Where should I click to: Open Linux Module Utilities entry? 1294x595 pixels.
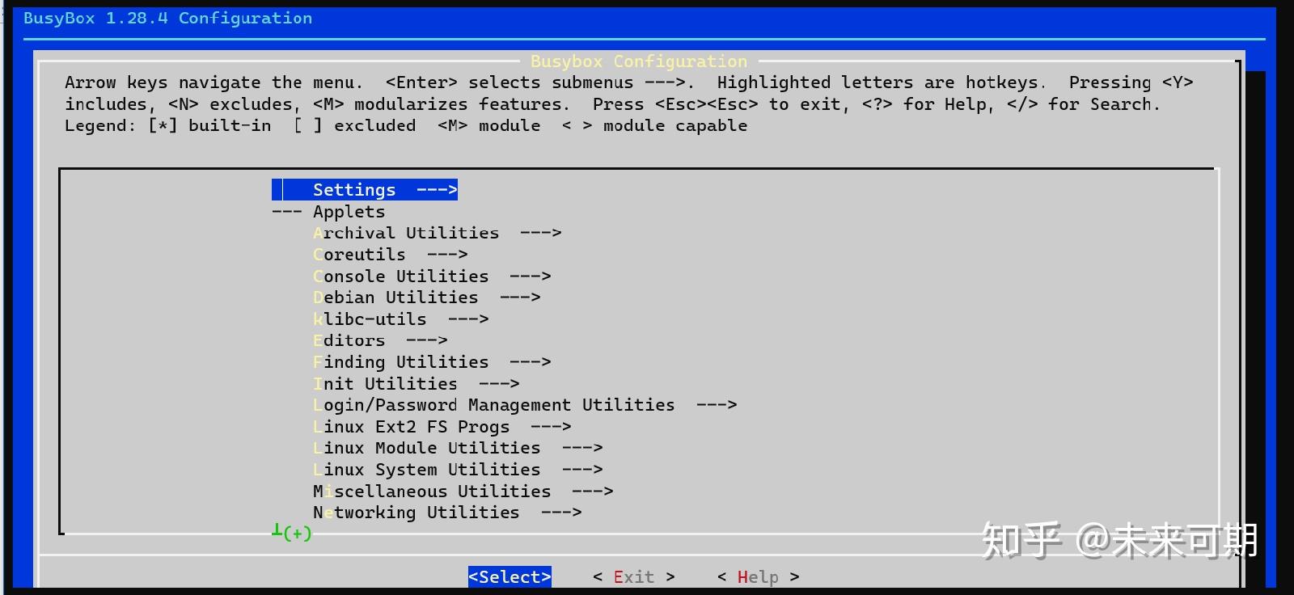point(458,448)
